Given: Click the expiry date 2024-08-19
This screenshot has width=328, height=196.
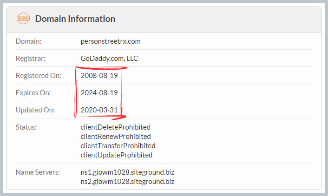Looking at the screenshot, I should (99, 93).
